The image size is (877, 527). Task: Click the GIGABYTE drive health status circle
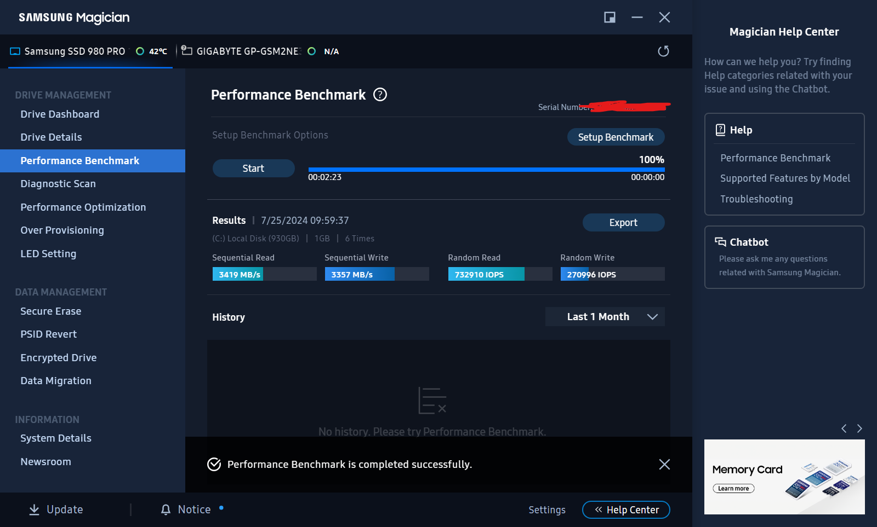311,51
